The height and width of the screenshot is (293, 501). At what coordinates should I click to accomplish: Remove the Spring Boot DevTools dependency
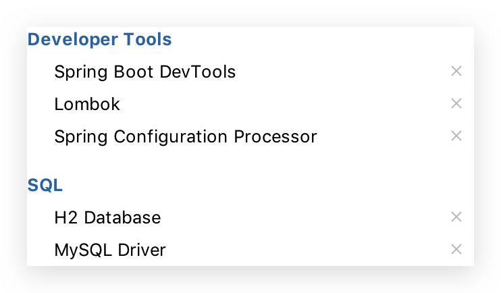tap(456, 71)
